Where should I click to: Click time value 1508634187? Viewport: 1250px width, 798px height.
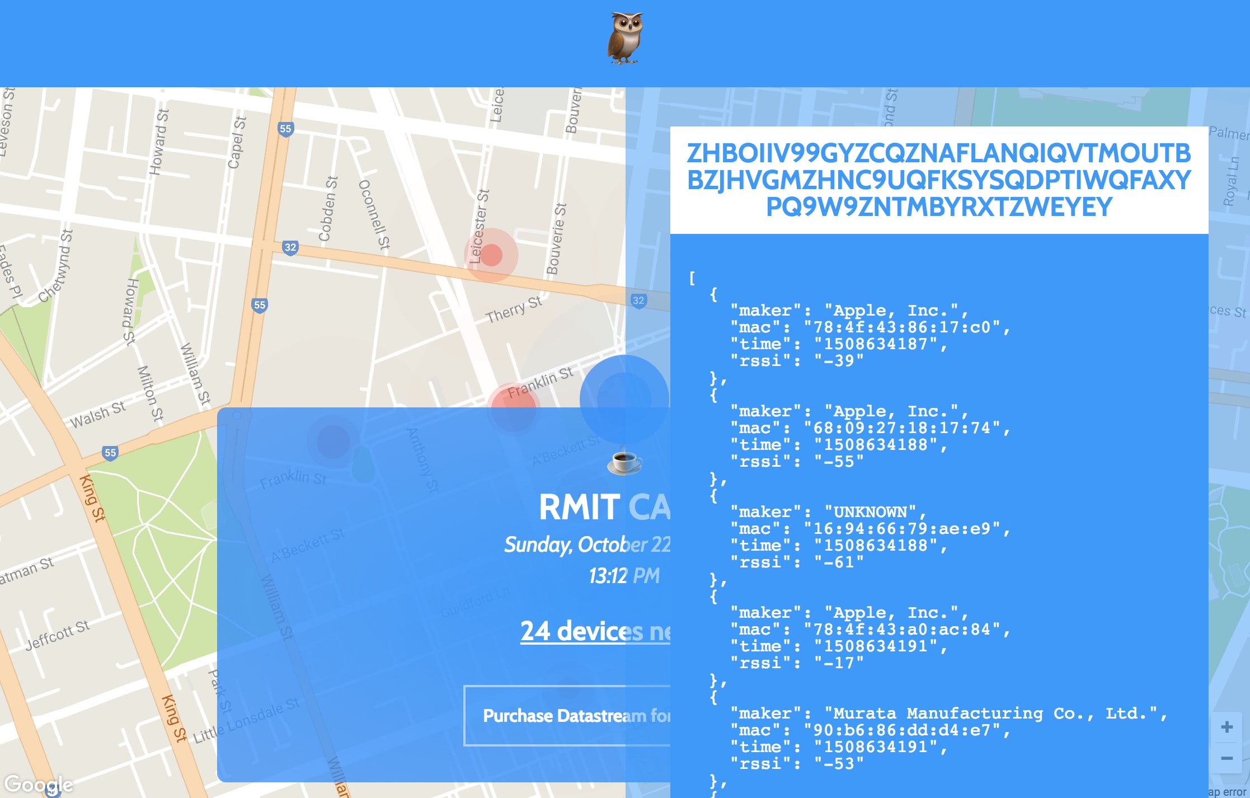[875, 344]
